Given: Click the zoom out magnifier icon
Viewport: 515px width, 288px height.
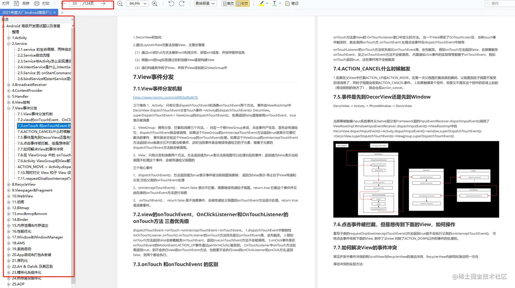Looking at the screenshot, I should (120, 3).
